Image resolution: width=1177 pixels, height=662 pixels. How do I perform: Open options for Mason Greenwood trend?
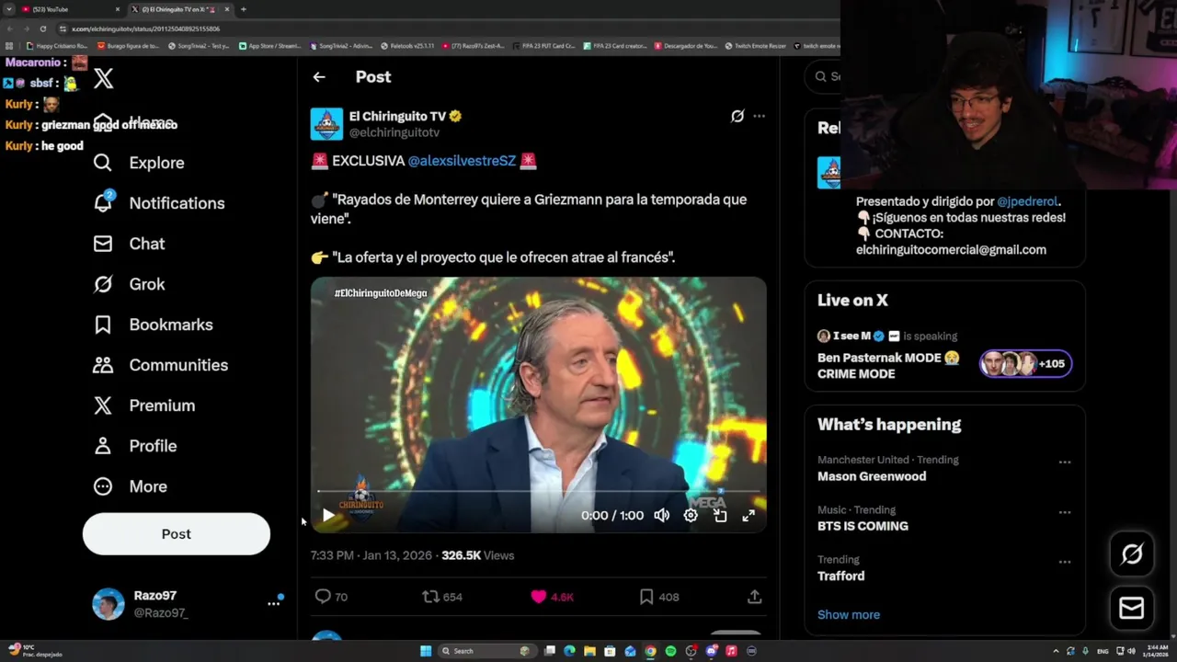1065,462
